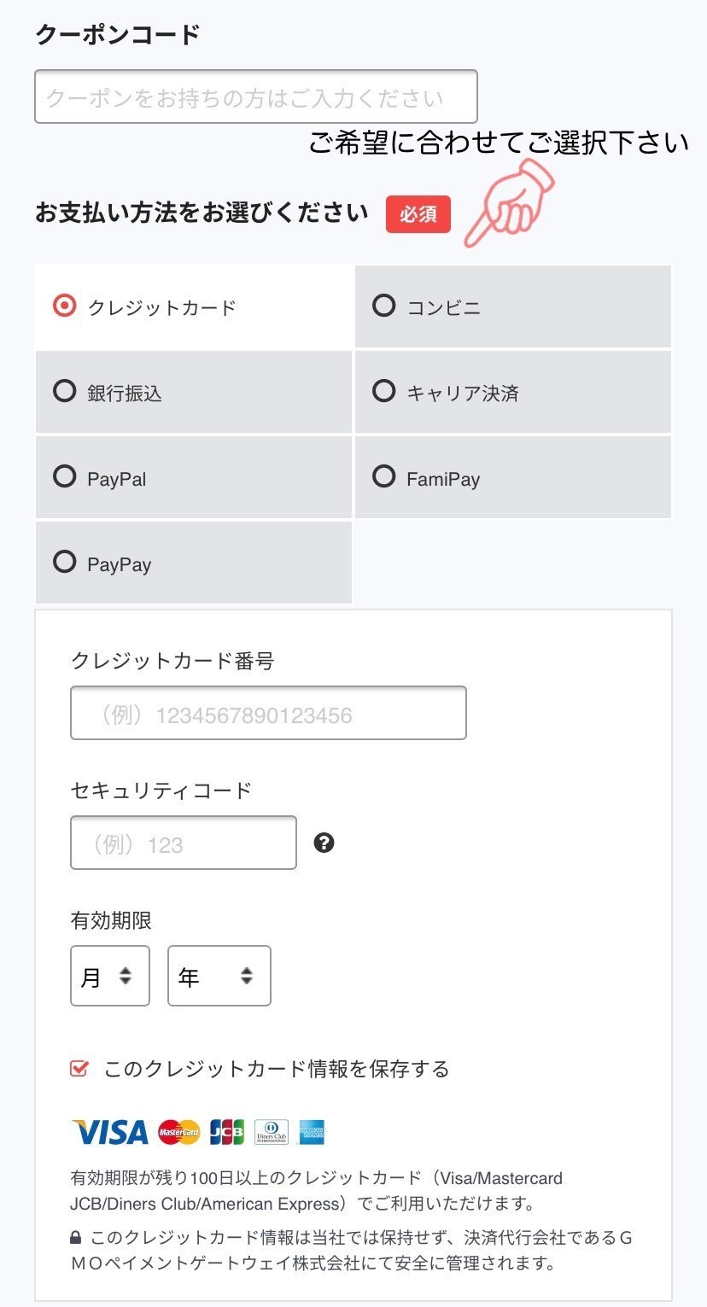The width and height of the screenshot is (707, 1307).
Task: Click the American Express logo
Action: tap(312, 1132)
